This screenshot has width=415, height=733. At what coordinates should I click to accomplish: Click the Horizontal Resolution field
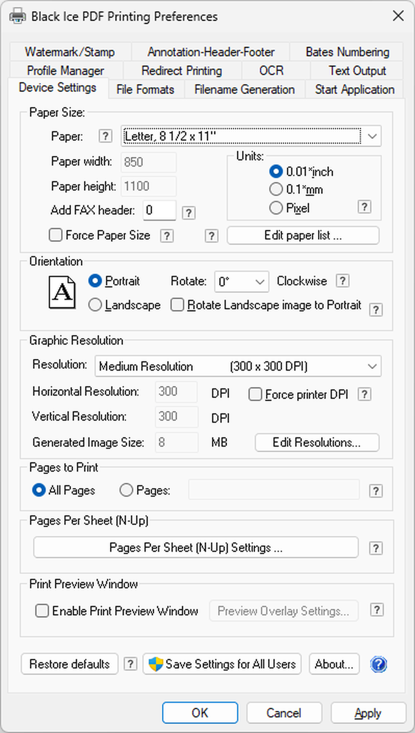coord(176,391)
